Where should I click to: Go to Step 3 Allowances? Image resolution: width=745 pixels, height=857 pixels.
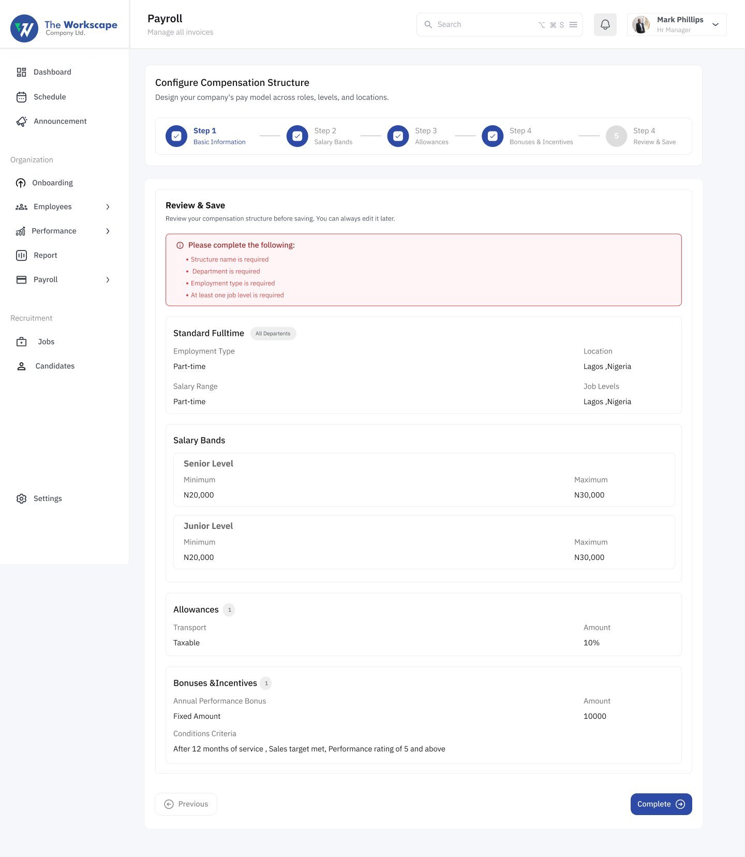(x=418, y=136)
